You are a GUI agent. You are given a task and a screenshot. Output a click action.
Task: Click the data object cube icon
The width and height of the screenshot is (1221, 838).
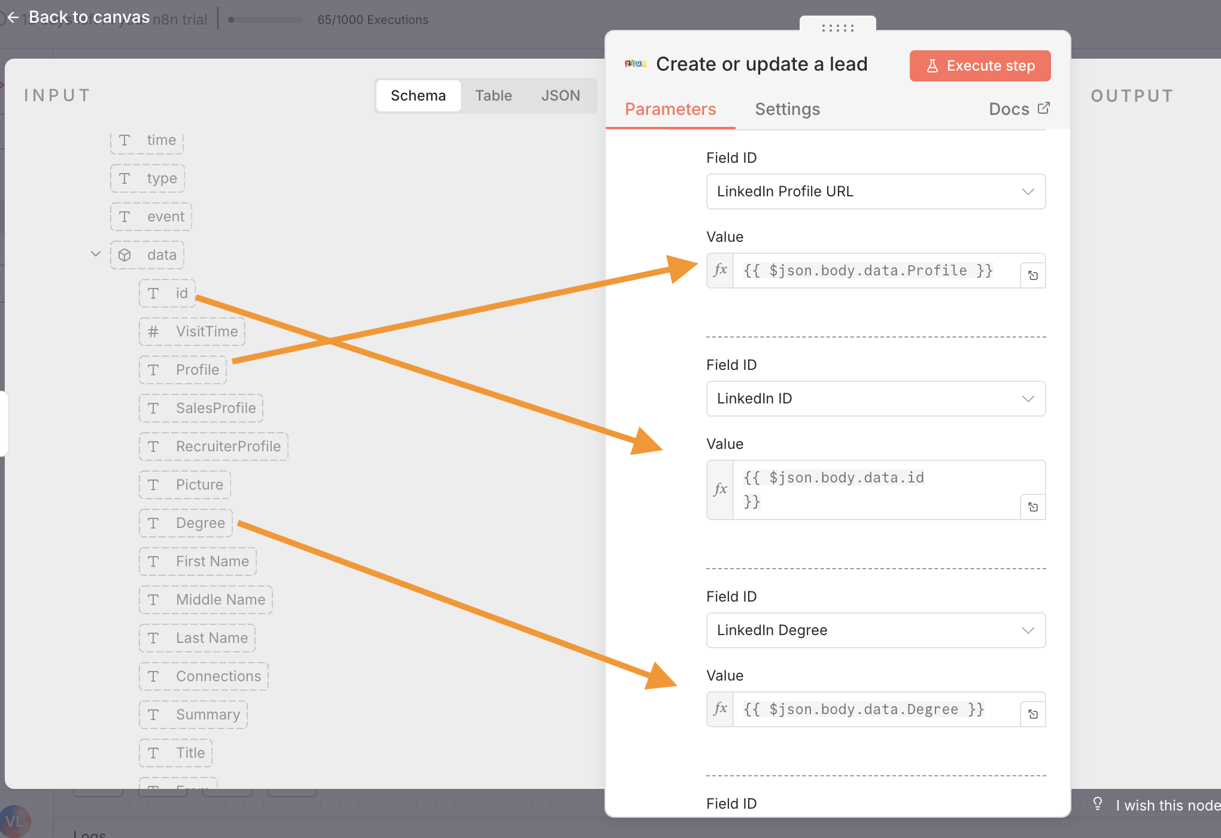(124, 255)
